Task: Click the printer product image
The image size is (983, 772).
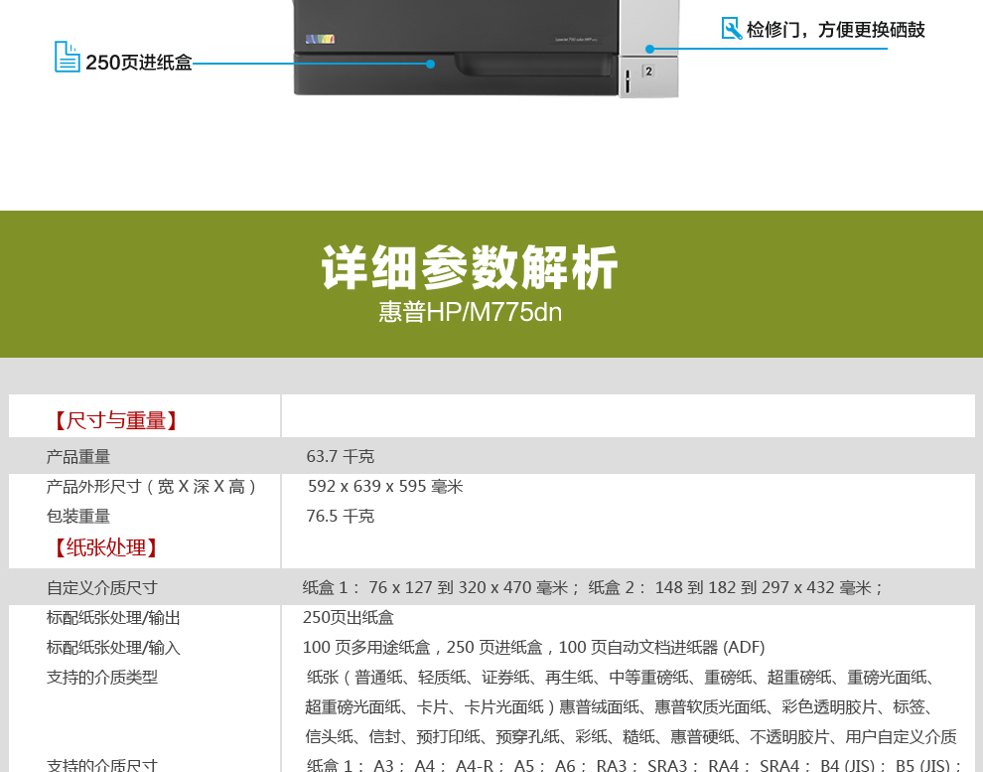Action: click(x=486, y=49)
